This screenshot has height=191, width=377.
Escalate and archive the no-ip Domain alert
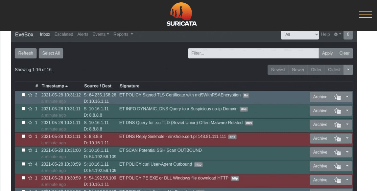[337, 111]
